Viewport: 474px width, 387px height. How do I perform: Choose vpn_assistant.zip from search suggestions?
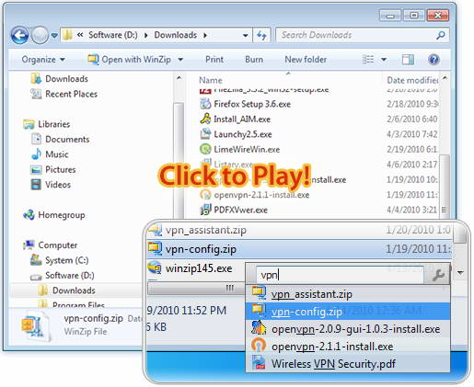348,294
